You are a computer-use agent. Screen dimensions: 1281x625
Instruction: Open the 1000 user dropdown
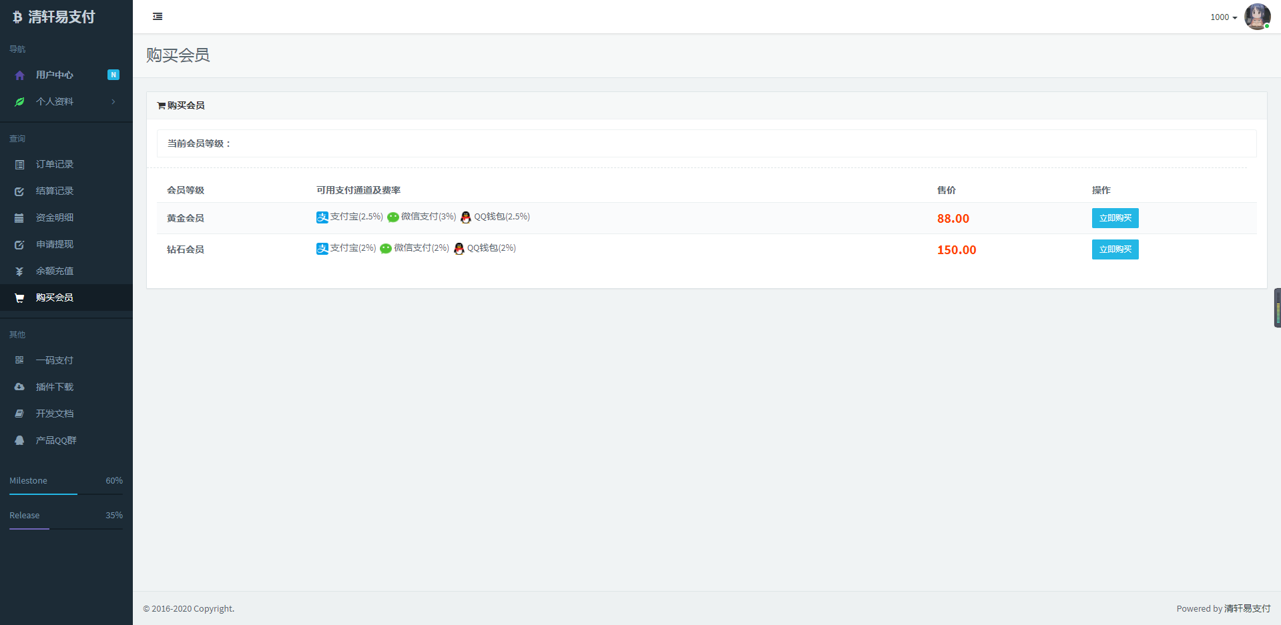pyautogui.click(x=1223, y=17)
